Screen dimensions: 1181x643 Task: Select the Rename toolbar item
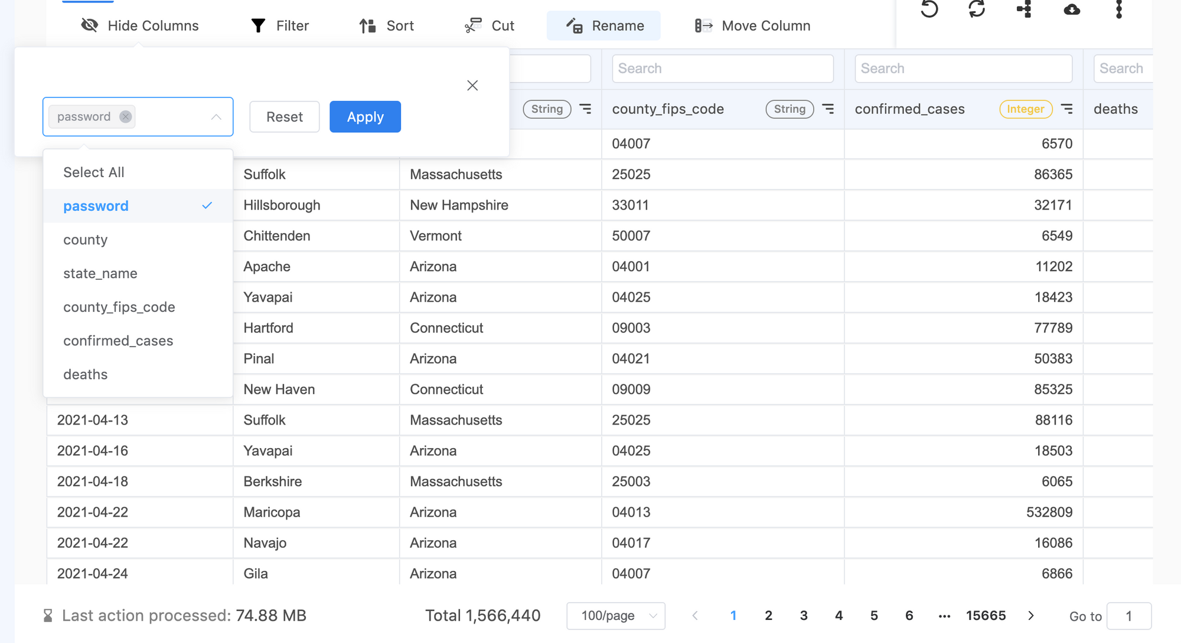click(x=603, y=25)
